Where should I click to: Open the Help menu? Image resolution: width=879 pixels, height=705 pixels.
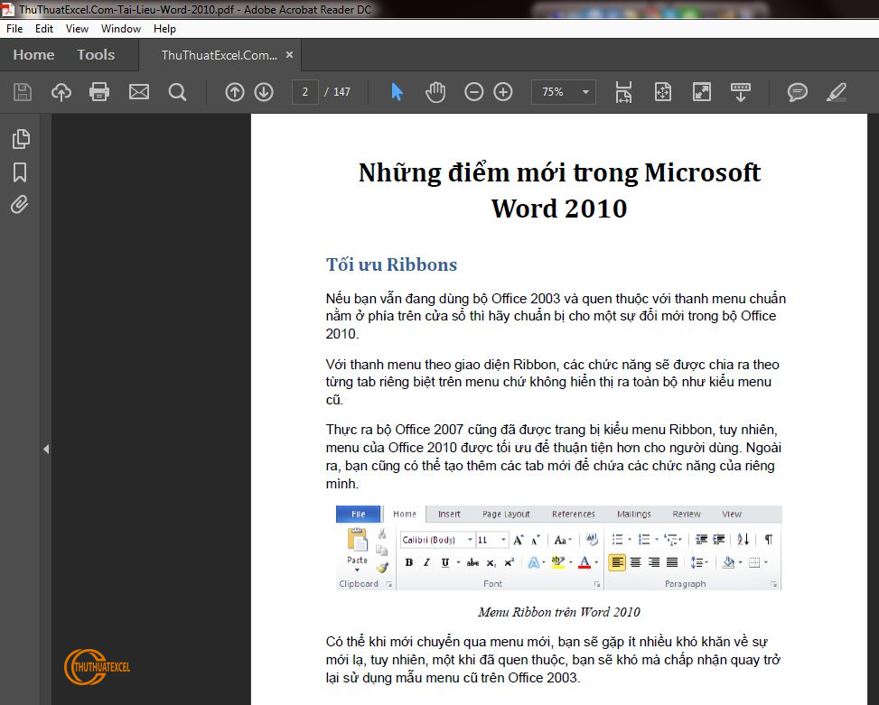(x=164, y=29)
